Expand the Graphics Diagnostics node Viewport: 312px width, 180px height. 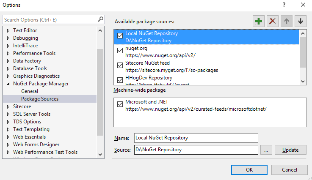[x=8, y=76]
